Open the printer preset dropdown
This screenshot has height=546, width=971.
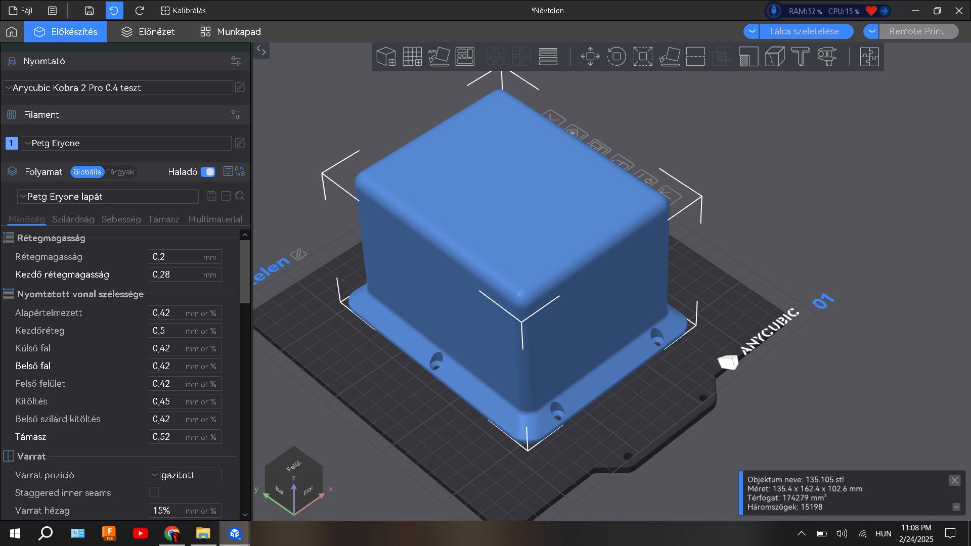click(118, 87)
